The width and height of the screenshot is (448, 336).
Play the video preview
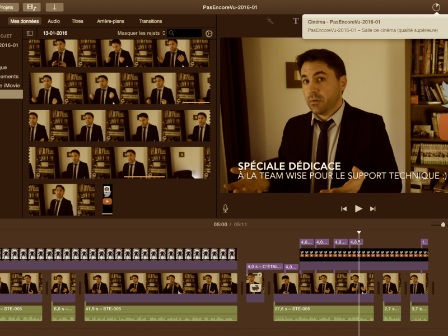[x=358, y=208]
